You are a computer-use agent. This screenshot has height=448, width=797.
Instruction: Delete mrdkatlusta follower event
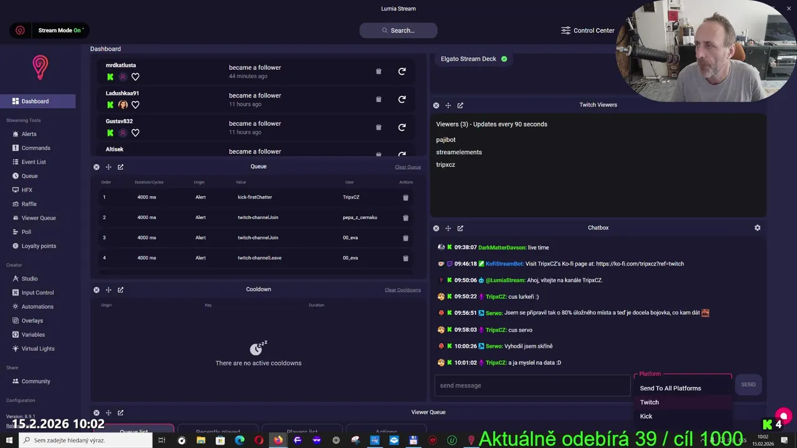coord(379,72)
